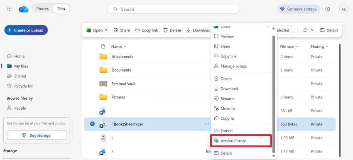The height and width of the screenshot is (160, 353).
Task: Click the PDF file icon in the list
Action: pos(103,138)
